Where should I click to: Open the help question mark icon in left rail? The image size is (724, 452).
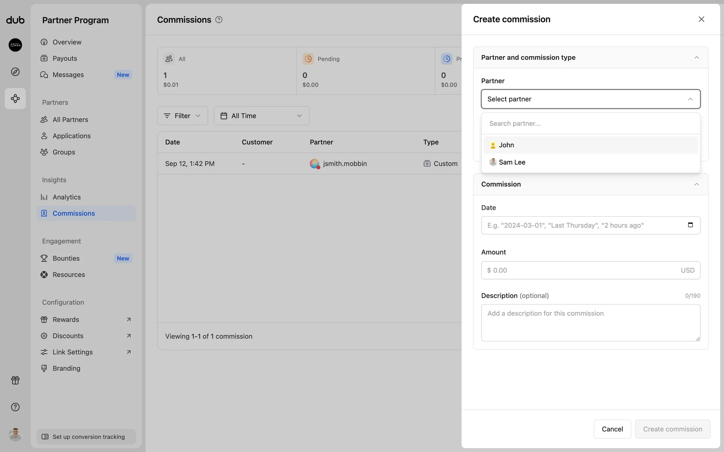coord(15,407)
